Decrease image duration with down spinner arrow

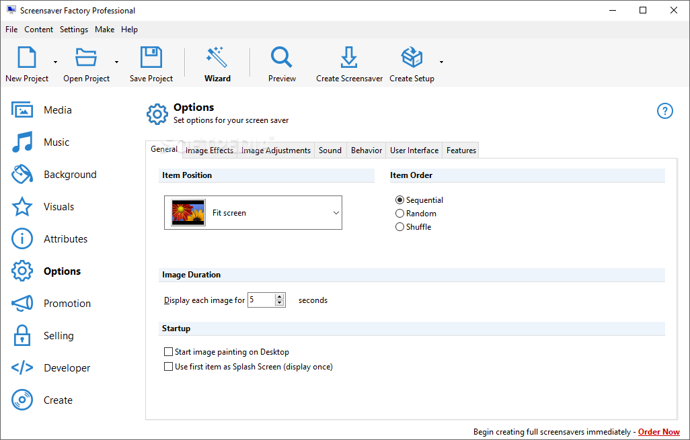pos(280,303)
